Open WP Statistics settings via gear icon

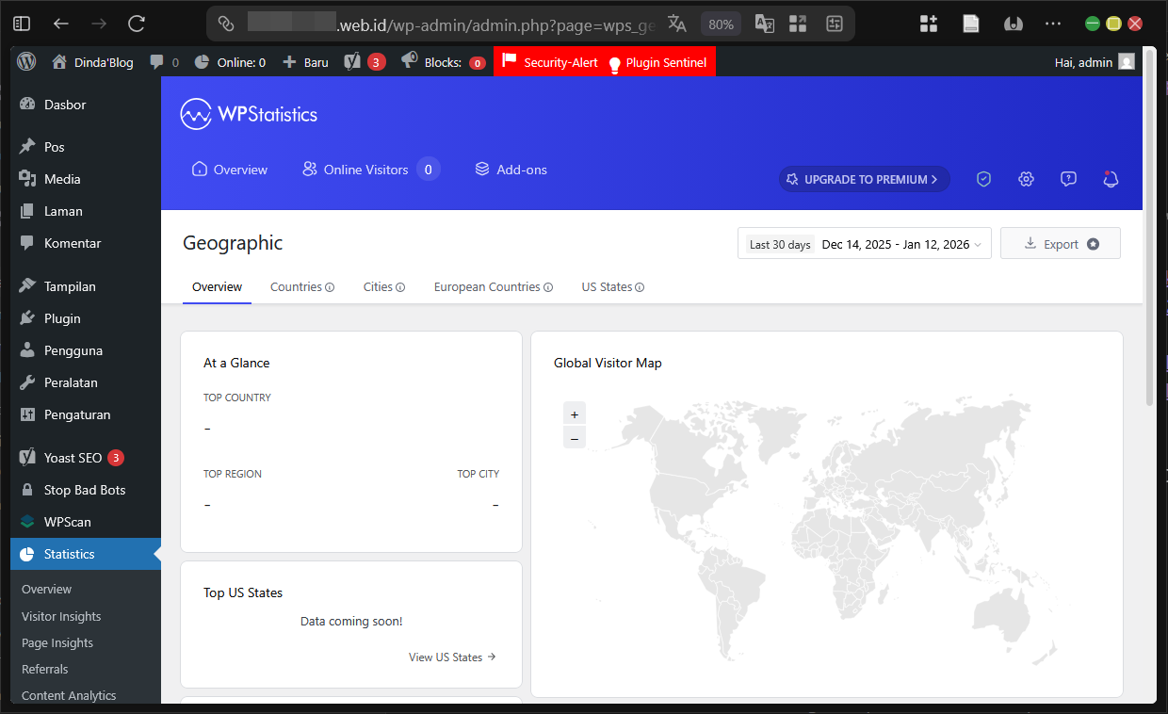pos(1026,179)
